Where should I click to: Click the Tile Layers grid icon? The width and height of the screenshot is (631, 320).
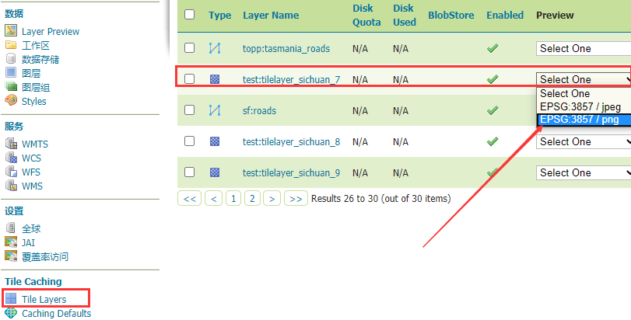pos(11,299)
